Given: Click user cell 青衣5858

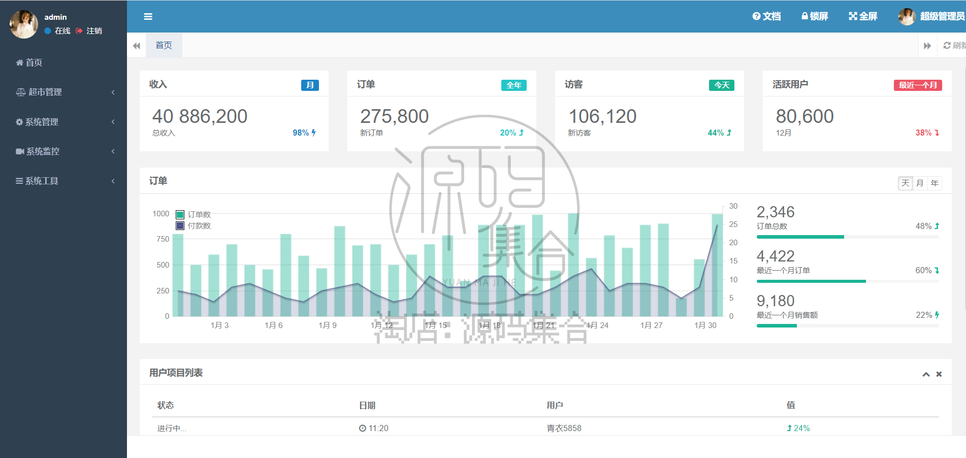Looking at the screenshot, I should [x=564, y=428].
